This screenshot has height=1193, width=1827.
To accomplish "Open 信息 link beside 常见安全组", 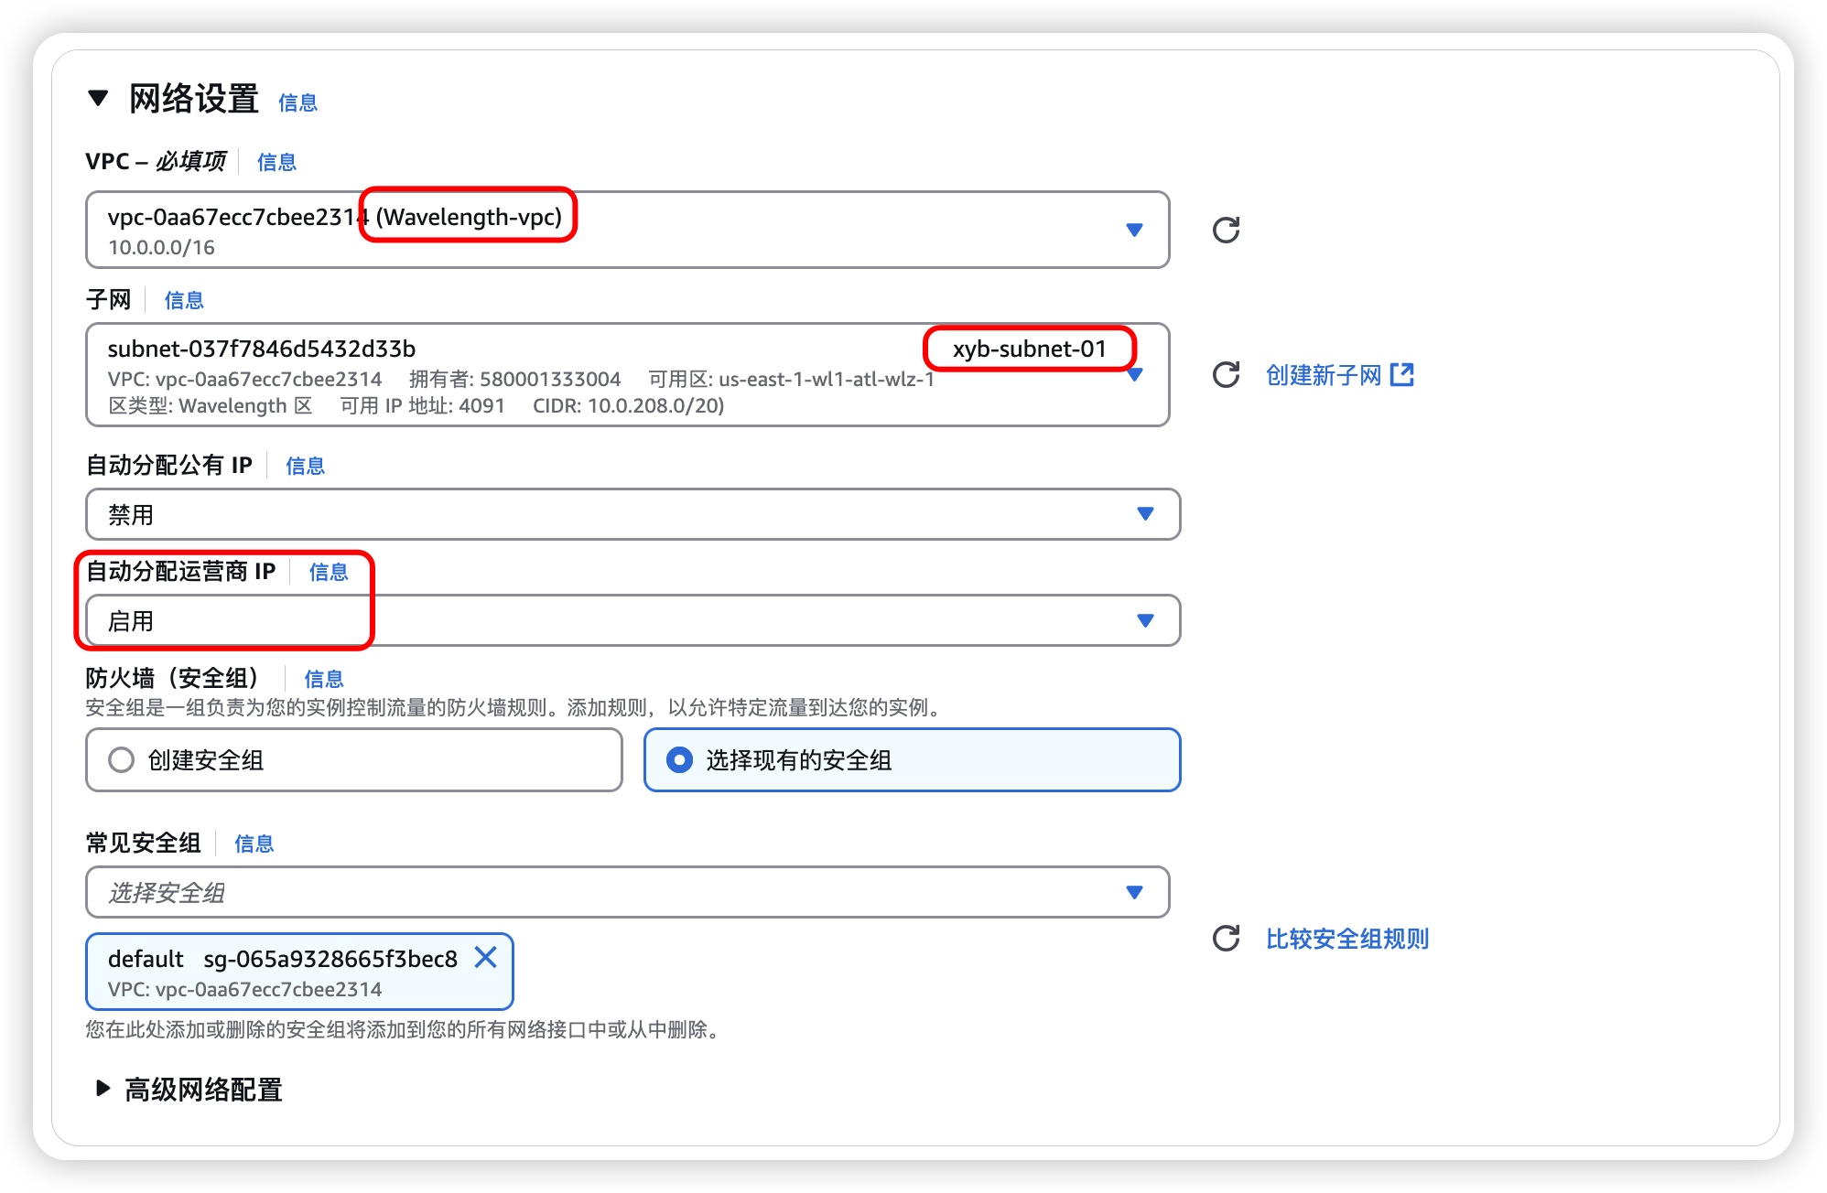I will tap(254, 844).
